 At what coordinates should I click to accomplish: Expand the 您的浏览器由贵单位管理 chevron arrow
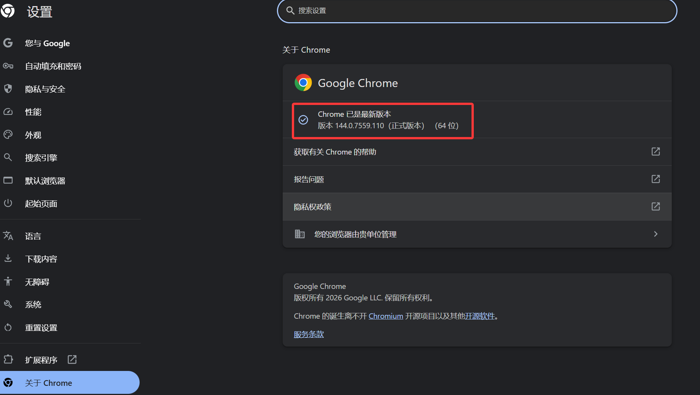pos(656,234)
